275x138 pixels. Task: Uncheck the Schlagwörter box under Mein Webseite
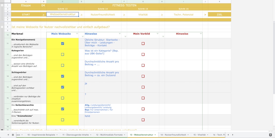click(x=62, y=76)
